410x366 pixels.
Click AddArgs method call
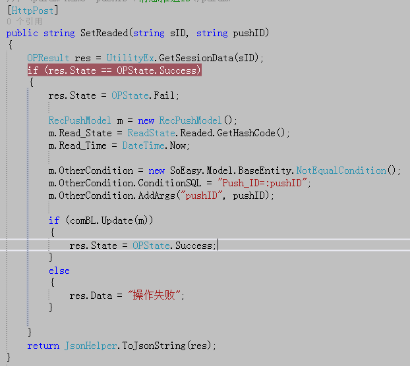point(157,196)
